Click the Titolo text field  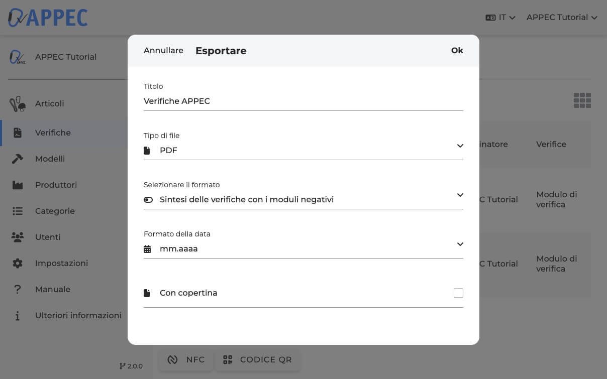303,101
